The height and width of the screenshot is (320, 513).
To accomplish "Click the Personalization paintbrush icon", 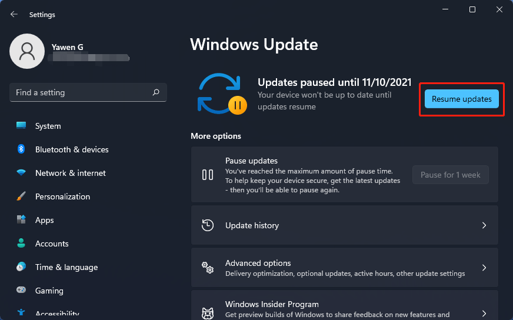I will (x=21, y=196).
